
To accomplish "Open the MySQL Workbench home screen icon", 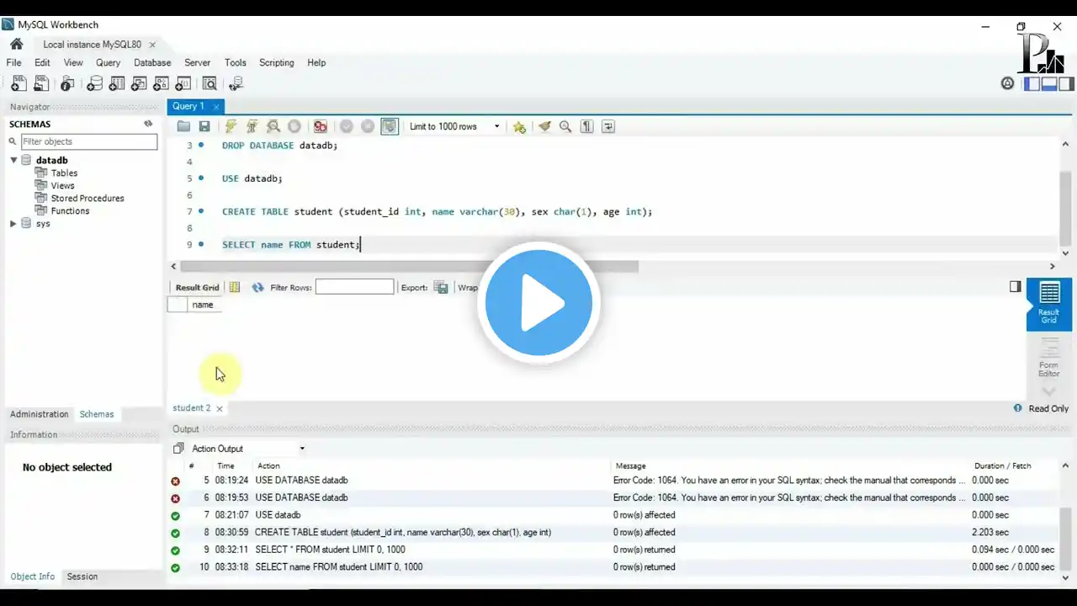I will pos(16,45).
